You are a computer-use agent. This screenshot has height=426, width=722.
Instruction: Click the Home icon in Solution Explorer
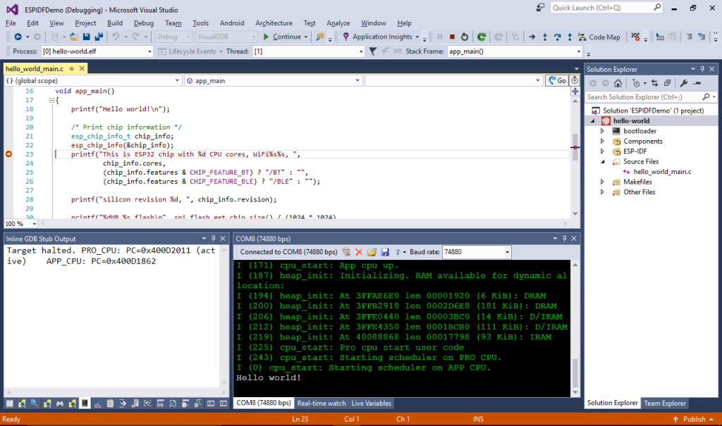[x=618, y=83]
